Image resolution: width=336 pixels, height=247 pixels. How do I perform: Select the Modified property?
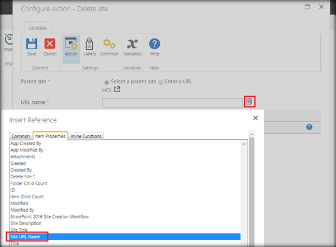[125, 203]
